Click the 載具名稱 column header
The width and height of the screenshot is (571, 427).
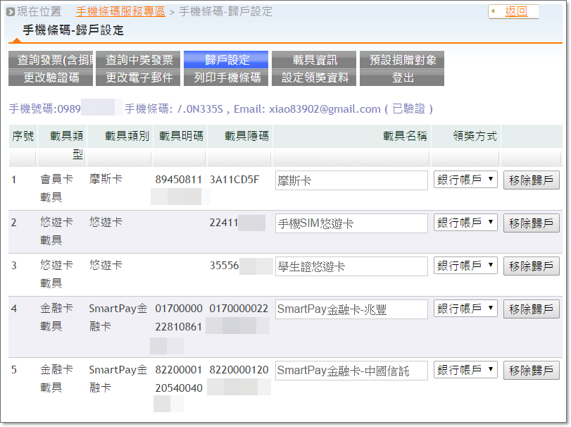[405, 136]
